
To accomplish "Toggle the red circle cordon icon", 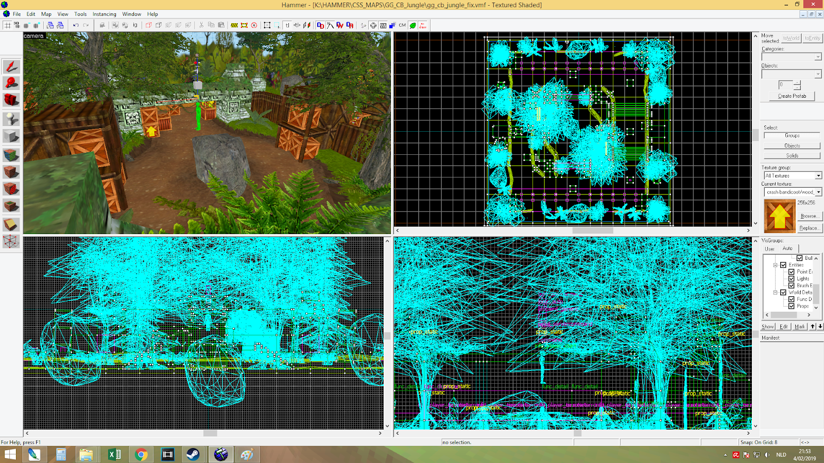I will pyautogui.click(x=254, y=25).
